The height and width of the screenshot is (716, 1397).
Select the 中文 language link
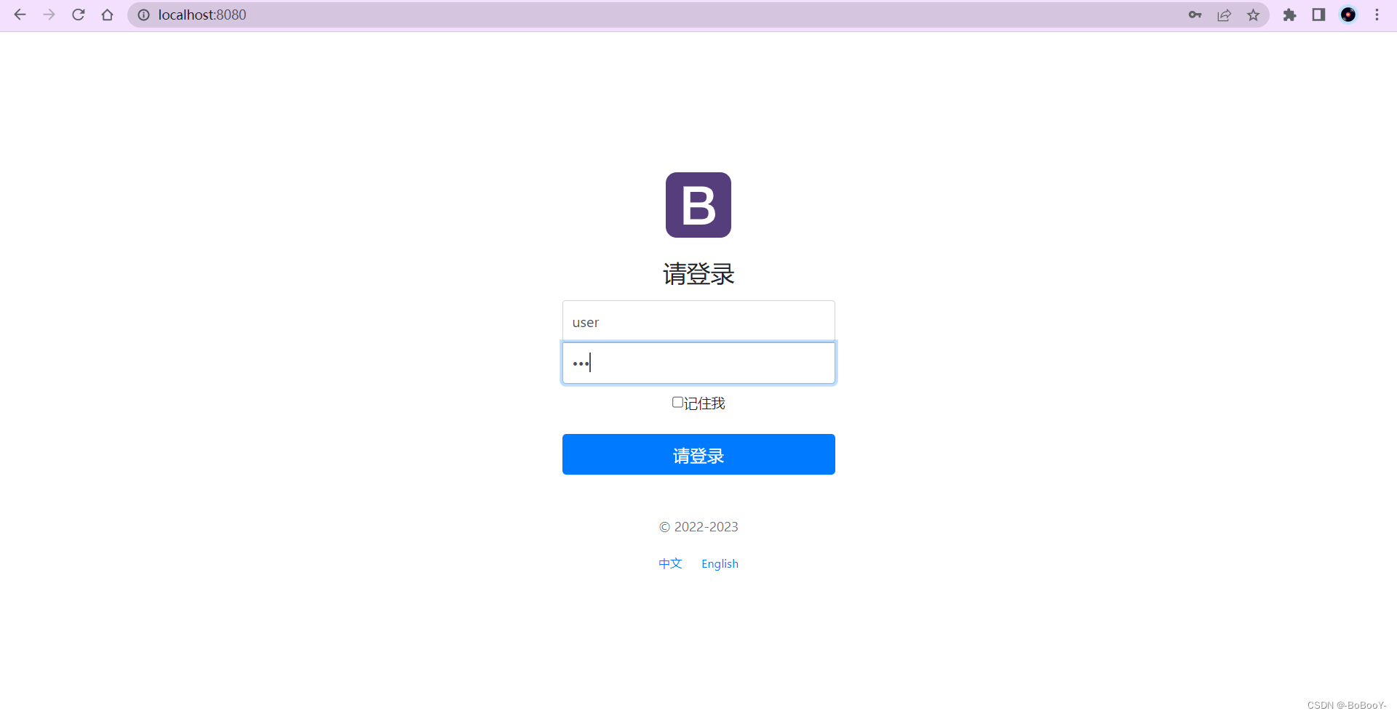point(669,563)
